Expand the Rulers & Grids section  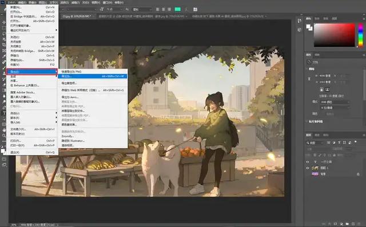pyautogui.click(x=307, y=122)
